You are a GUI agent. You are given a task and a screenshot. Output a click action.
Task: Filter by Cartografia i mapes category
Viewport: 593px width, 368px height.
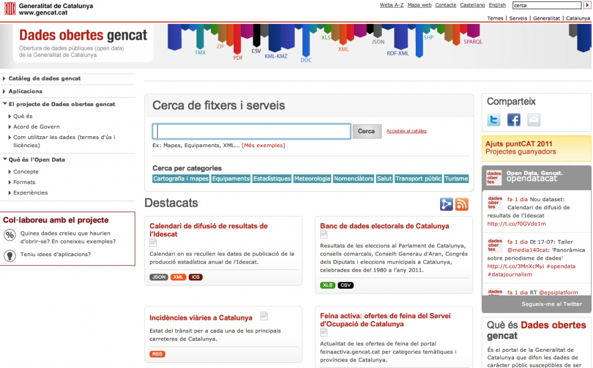click(181, 178)
